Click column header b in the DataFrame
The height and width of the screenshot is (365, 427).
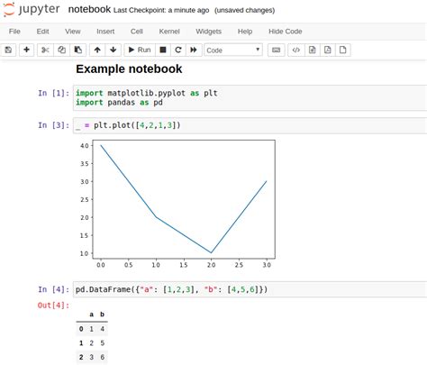[x=103, y=315]
